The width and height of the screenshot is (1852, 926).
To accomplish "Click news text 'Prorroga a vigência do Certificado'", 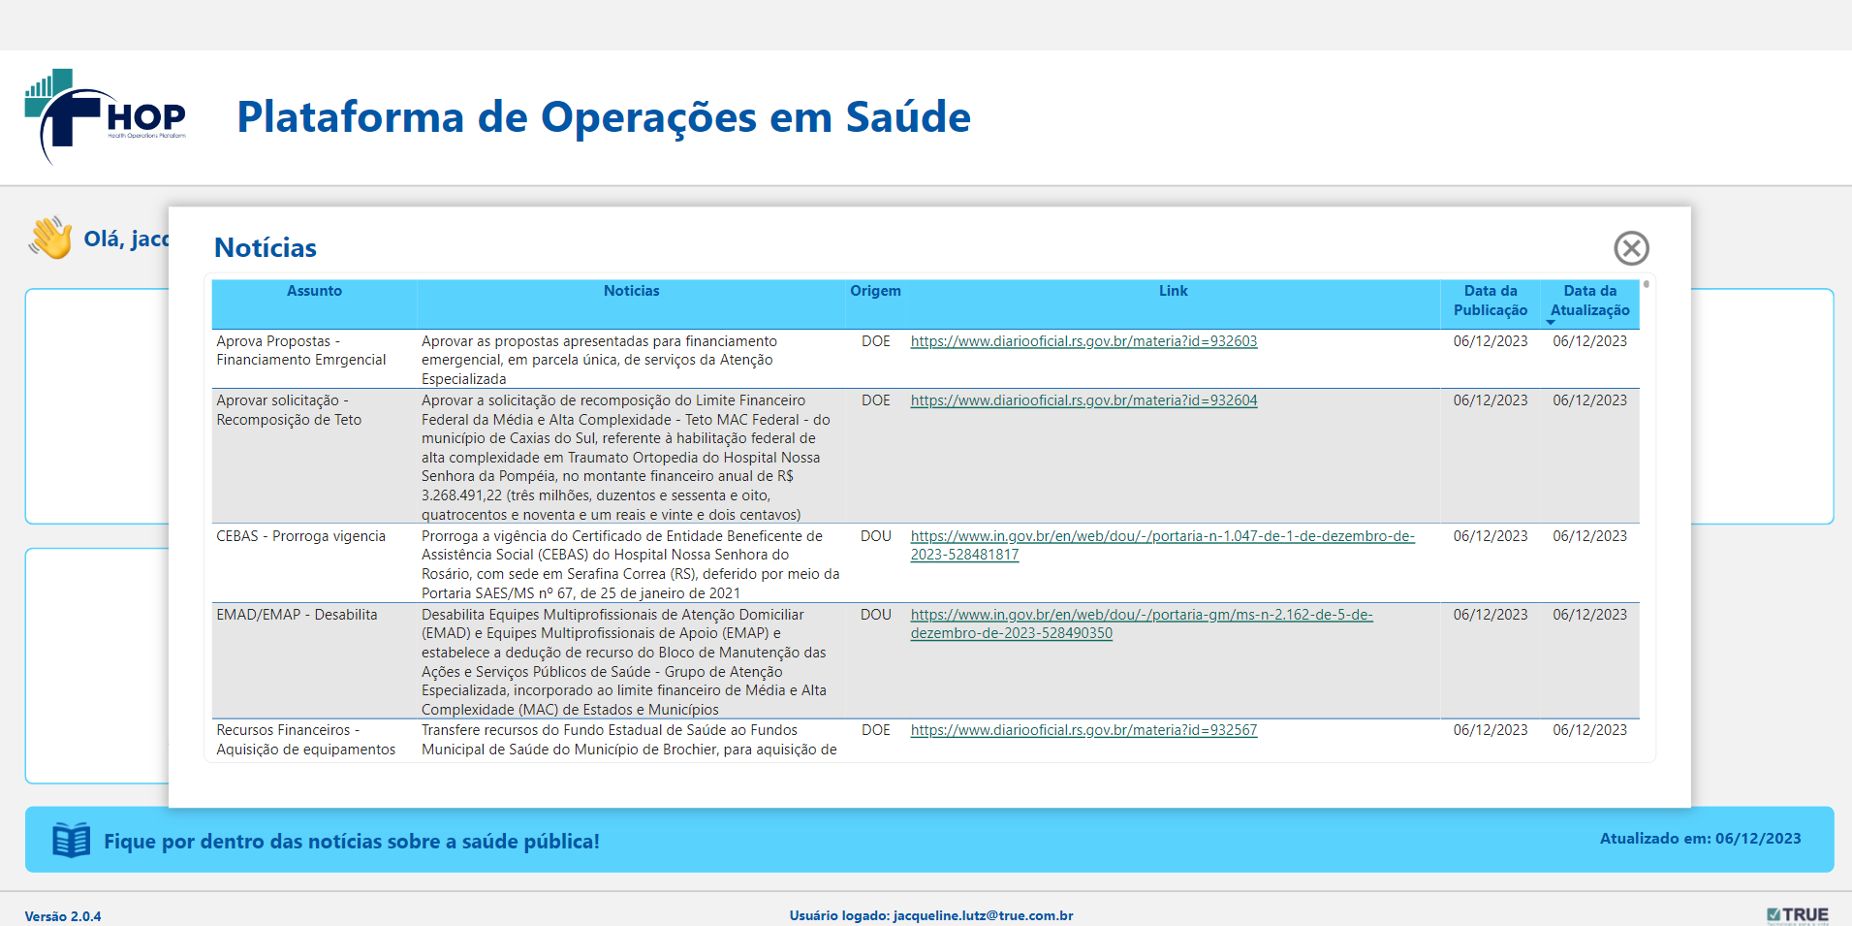I will pos(630,564).
